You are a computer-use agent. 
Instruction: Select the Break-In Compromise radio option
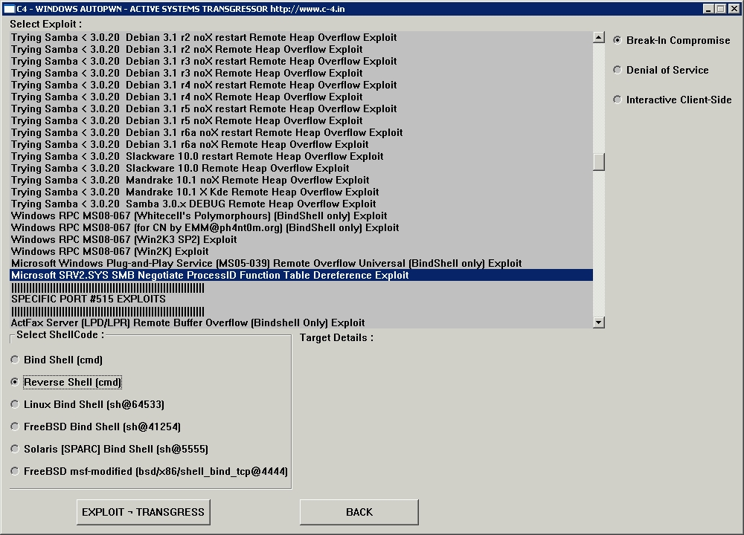point(618,40)
